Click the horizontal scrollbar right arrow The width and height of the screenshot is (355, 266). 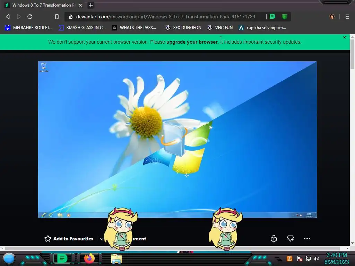pyautogui.click(x=347, y=248)
